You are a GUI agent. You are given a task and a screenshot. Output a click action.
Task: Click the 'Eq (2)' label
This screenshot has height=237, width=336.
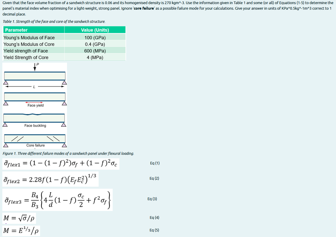click(154, 178)
